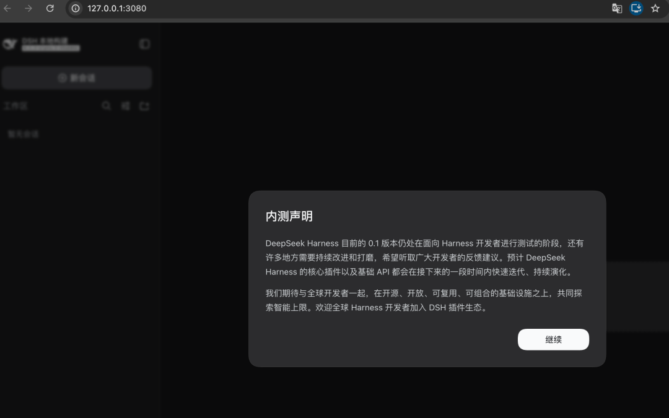This screenshot has width=669, height=418.
Task: Click the 内测声明 dialog title
Action: pos(289,216)
